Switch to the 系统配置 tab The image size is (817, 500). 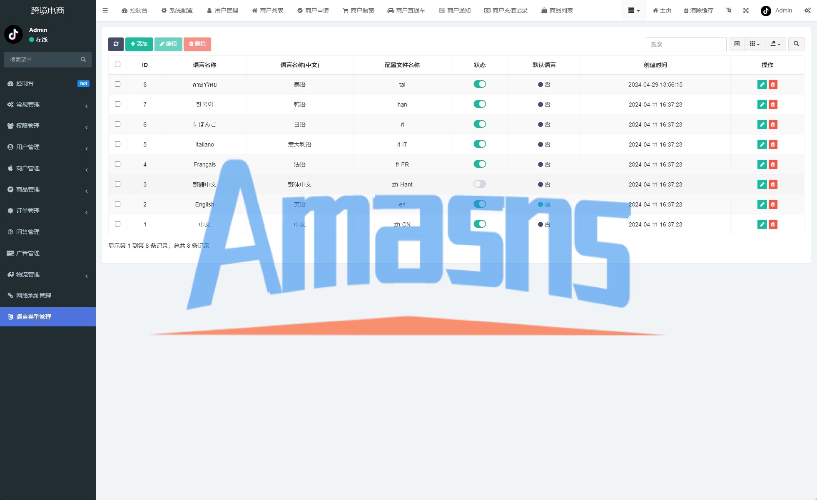coord(177,10)
